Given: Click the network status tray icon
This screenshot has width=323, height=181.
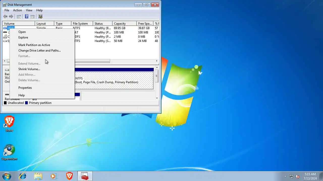Looking at the screenshot, I should point(291,176).
